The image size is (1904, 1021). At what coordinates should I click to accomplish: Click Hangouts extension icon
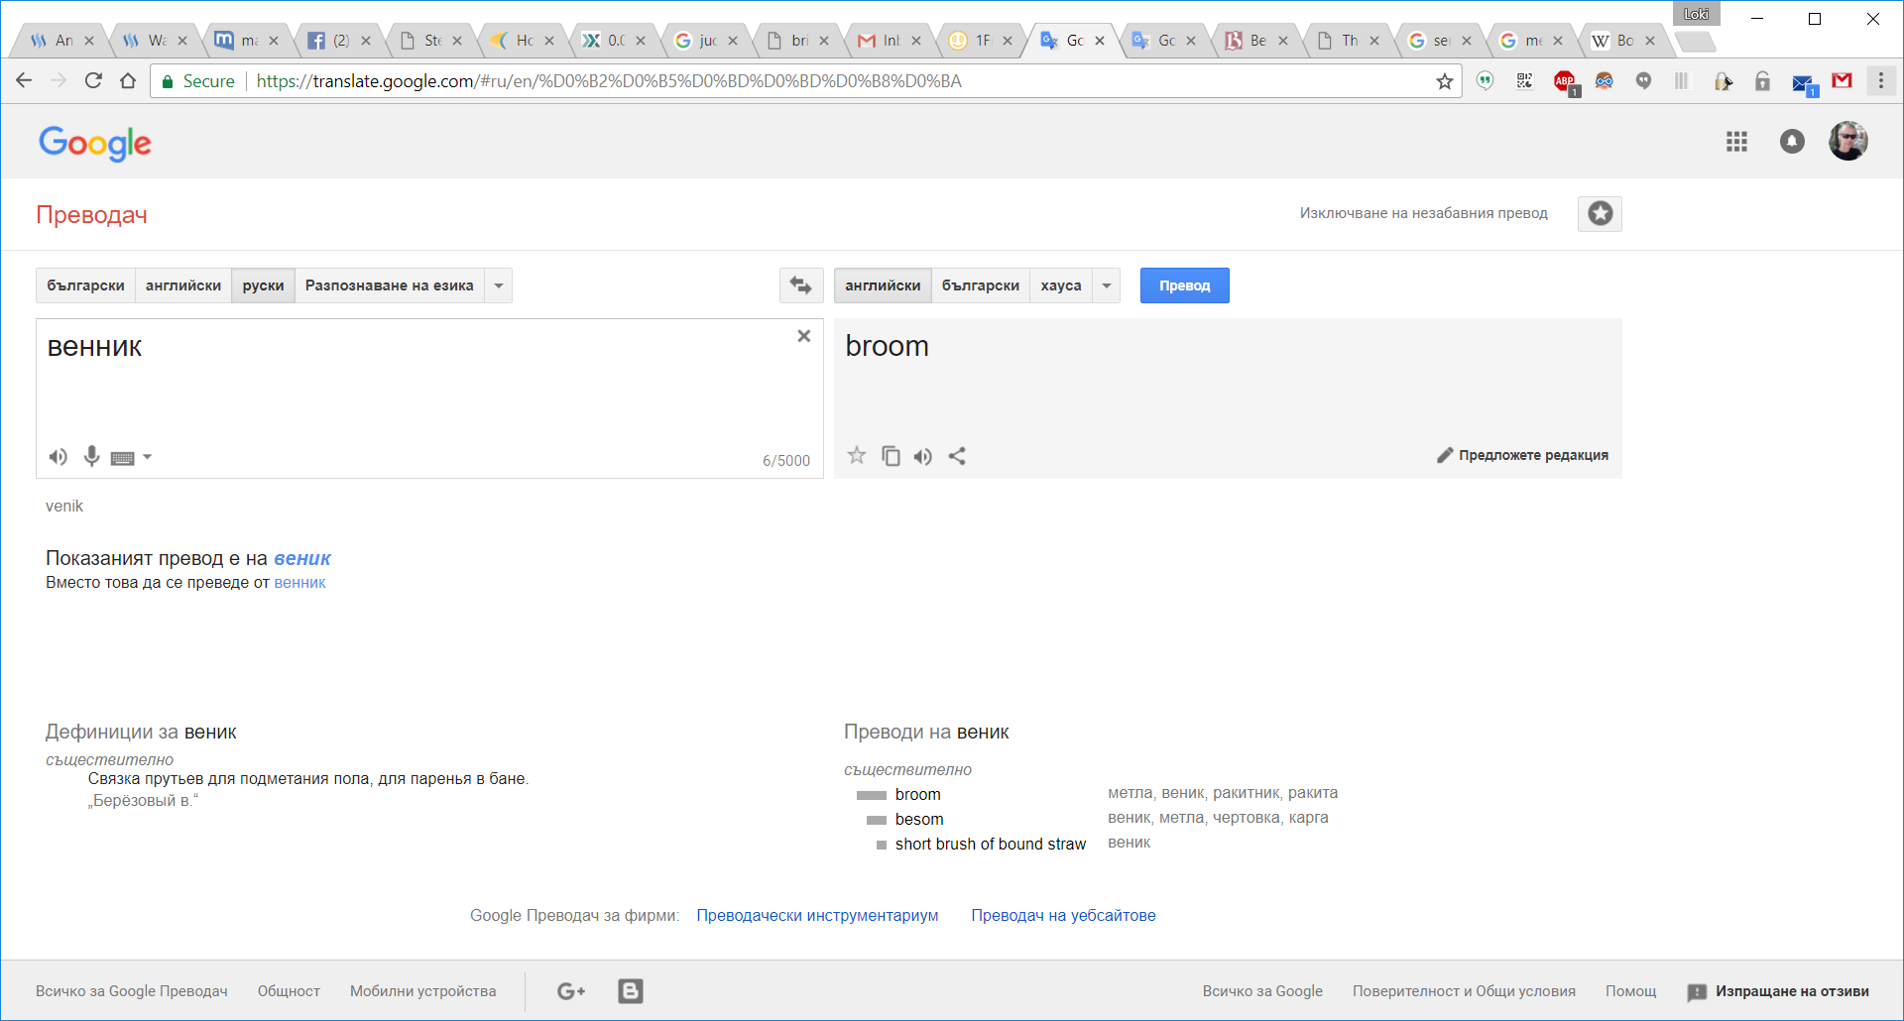click(1643, 81)
